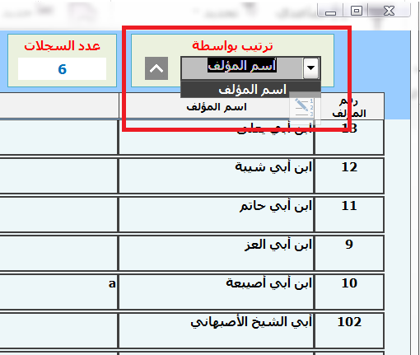Open the sort-by combo box dropdown arrow
Screen dimensions: 420x355
tap(310, 68)
